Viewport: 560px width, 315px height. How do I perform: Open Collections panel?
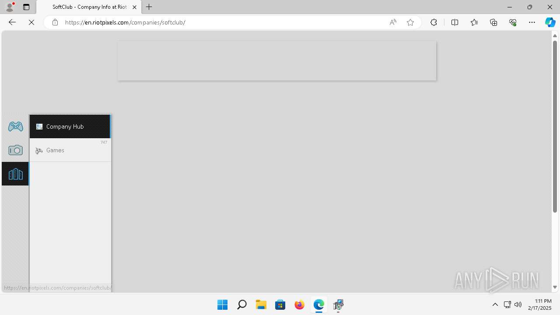tap(493, 22)
